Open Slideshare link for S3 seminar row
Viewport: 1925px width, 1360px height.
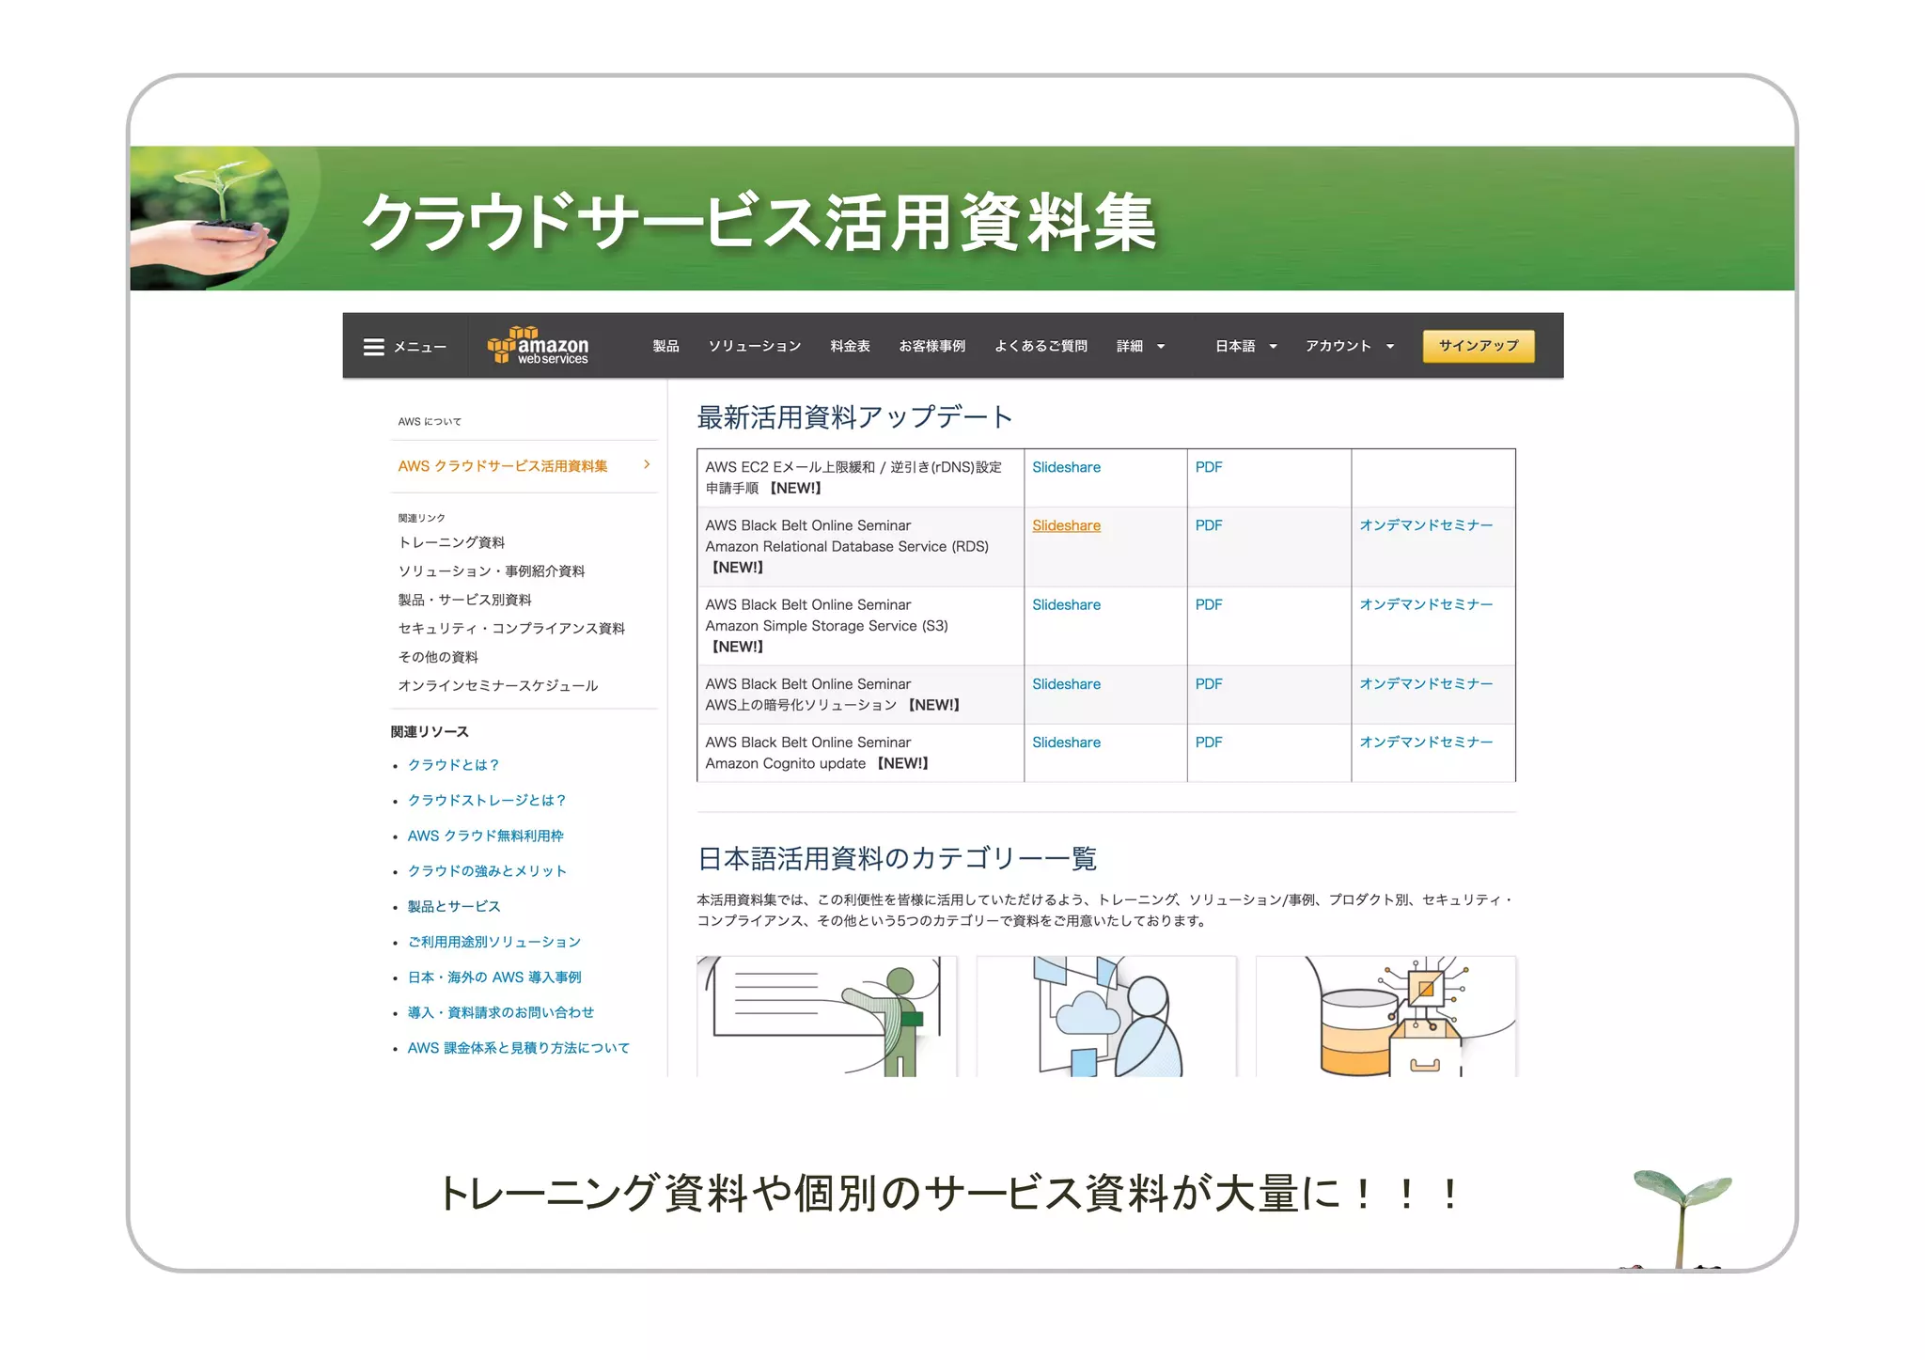tap(1066, 605)
